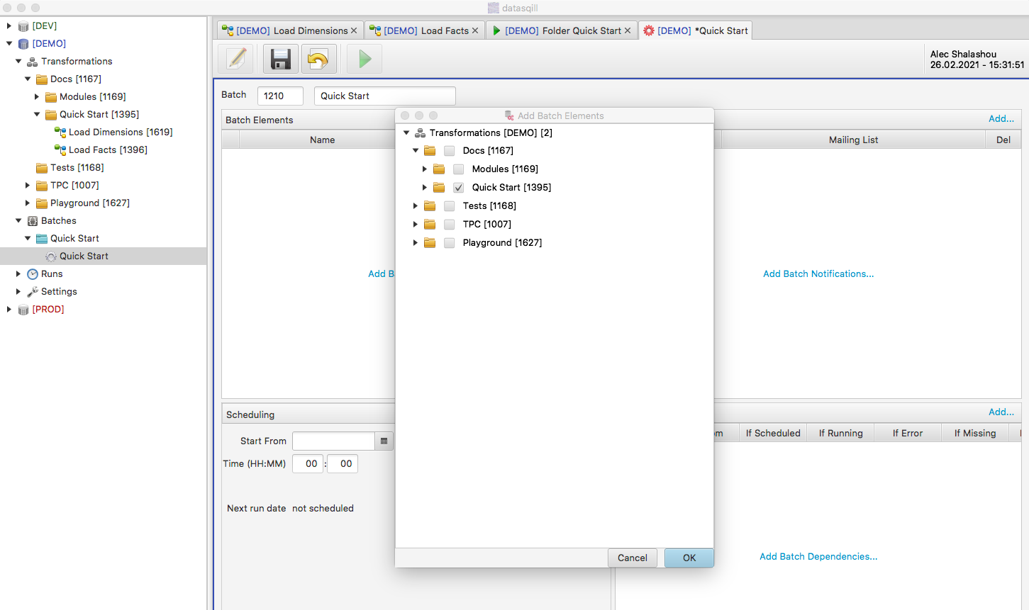Save batch using the floppy disk icon

(x=281, y=59)
